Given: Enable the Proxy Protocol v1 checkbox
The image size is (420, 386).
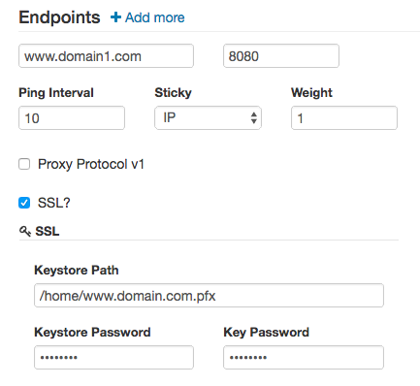Looking at the screenshot, I should (24, 164).
